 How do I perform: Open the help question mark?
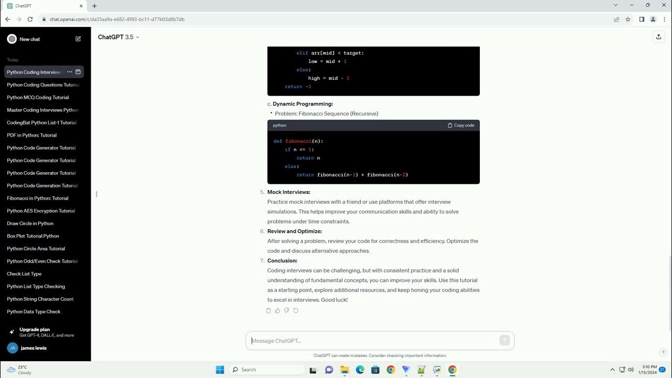[x=663, y=352]
